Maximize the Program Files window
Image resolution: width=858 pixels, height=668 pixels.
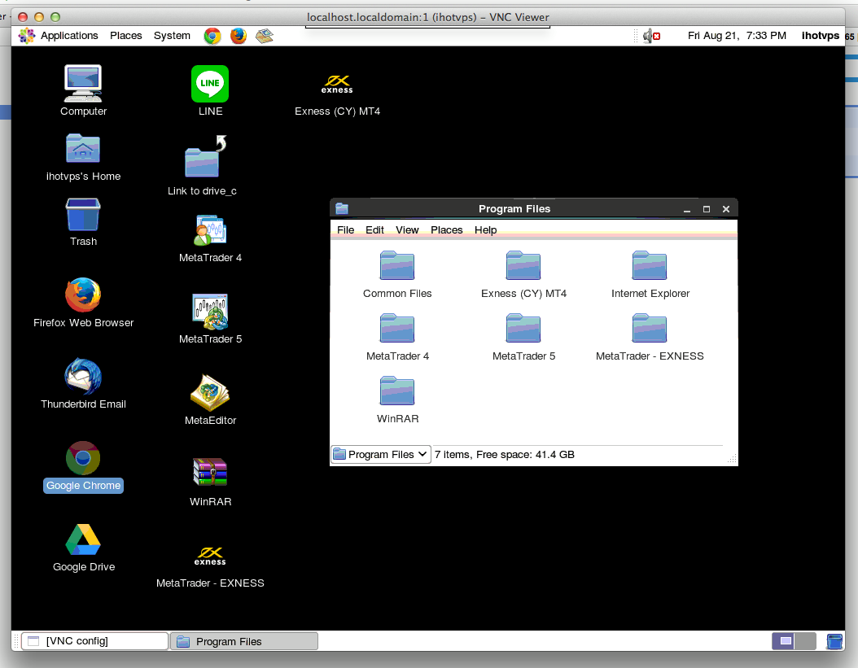pos(707,210)
